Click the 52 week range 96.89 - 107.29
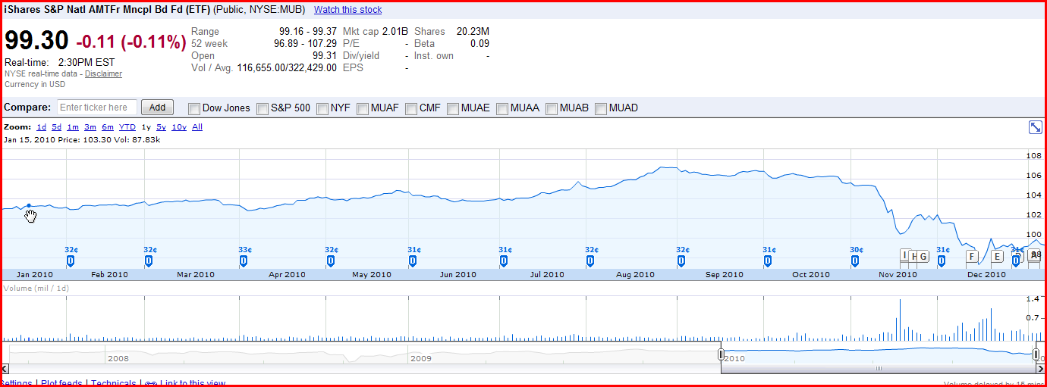 tap(305, 44)
